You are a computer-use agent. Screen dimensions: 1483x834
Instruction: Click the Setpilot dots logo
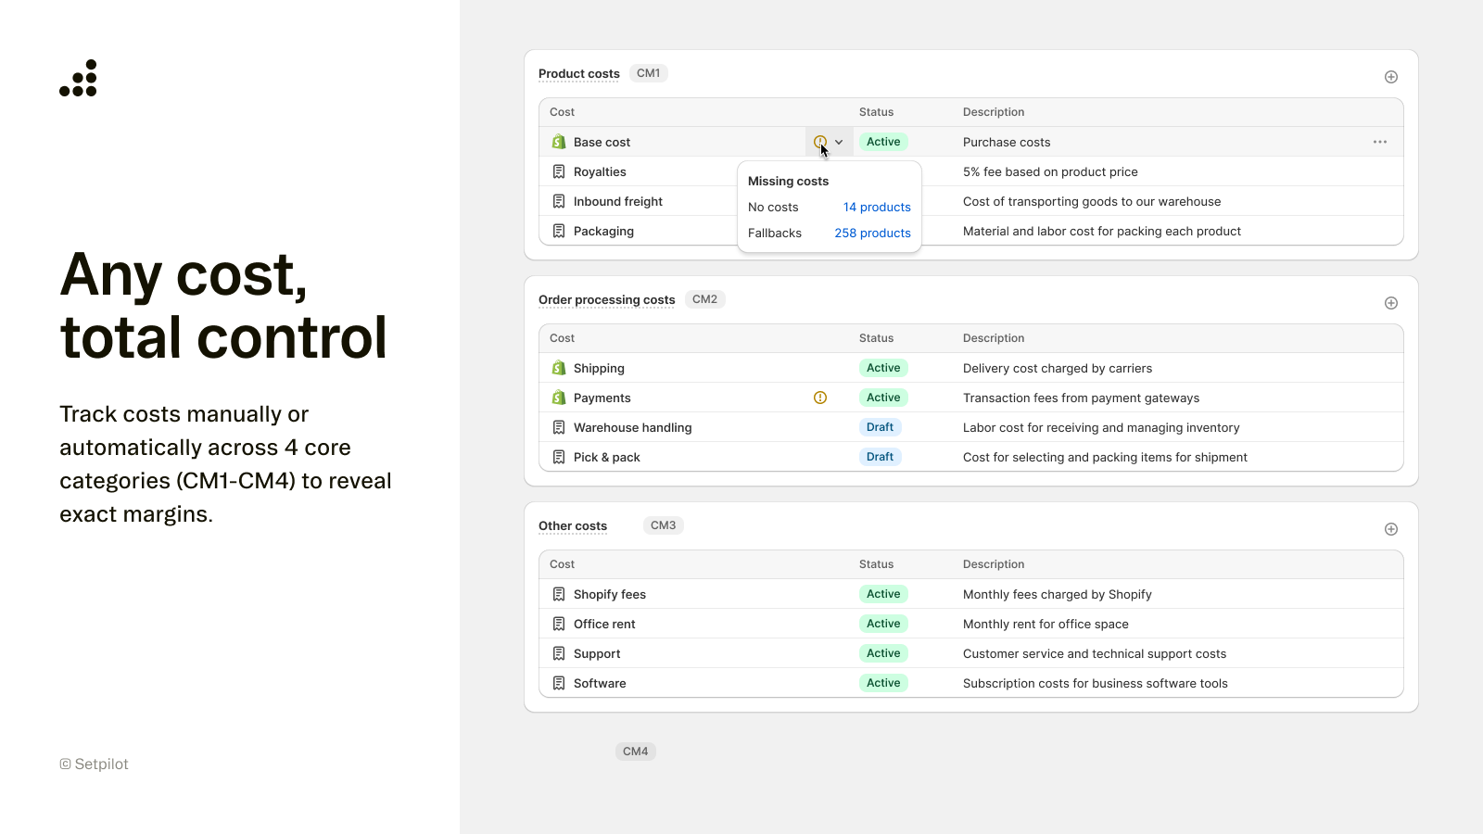coord(78,78)
